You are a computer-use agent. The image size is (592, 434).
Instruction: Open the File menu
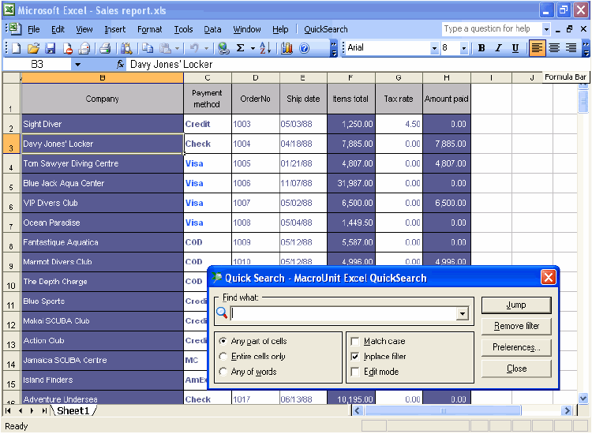pos(34,29)
